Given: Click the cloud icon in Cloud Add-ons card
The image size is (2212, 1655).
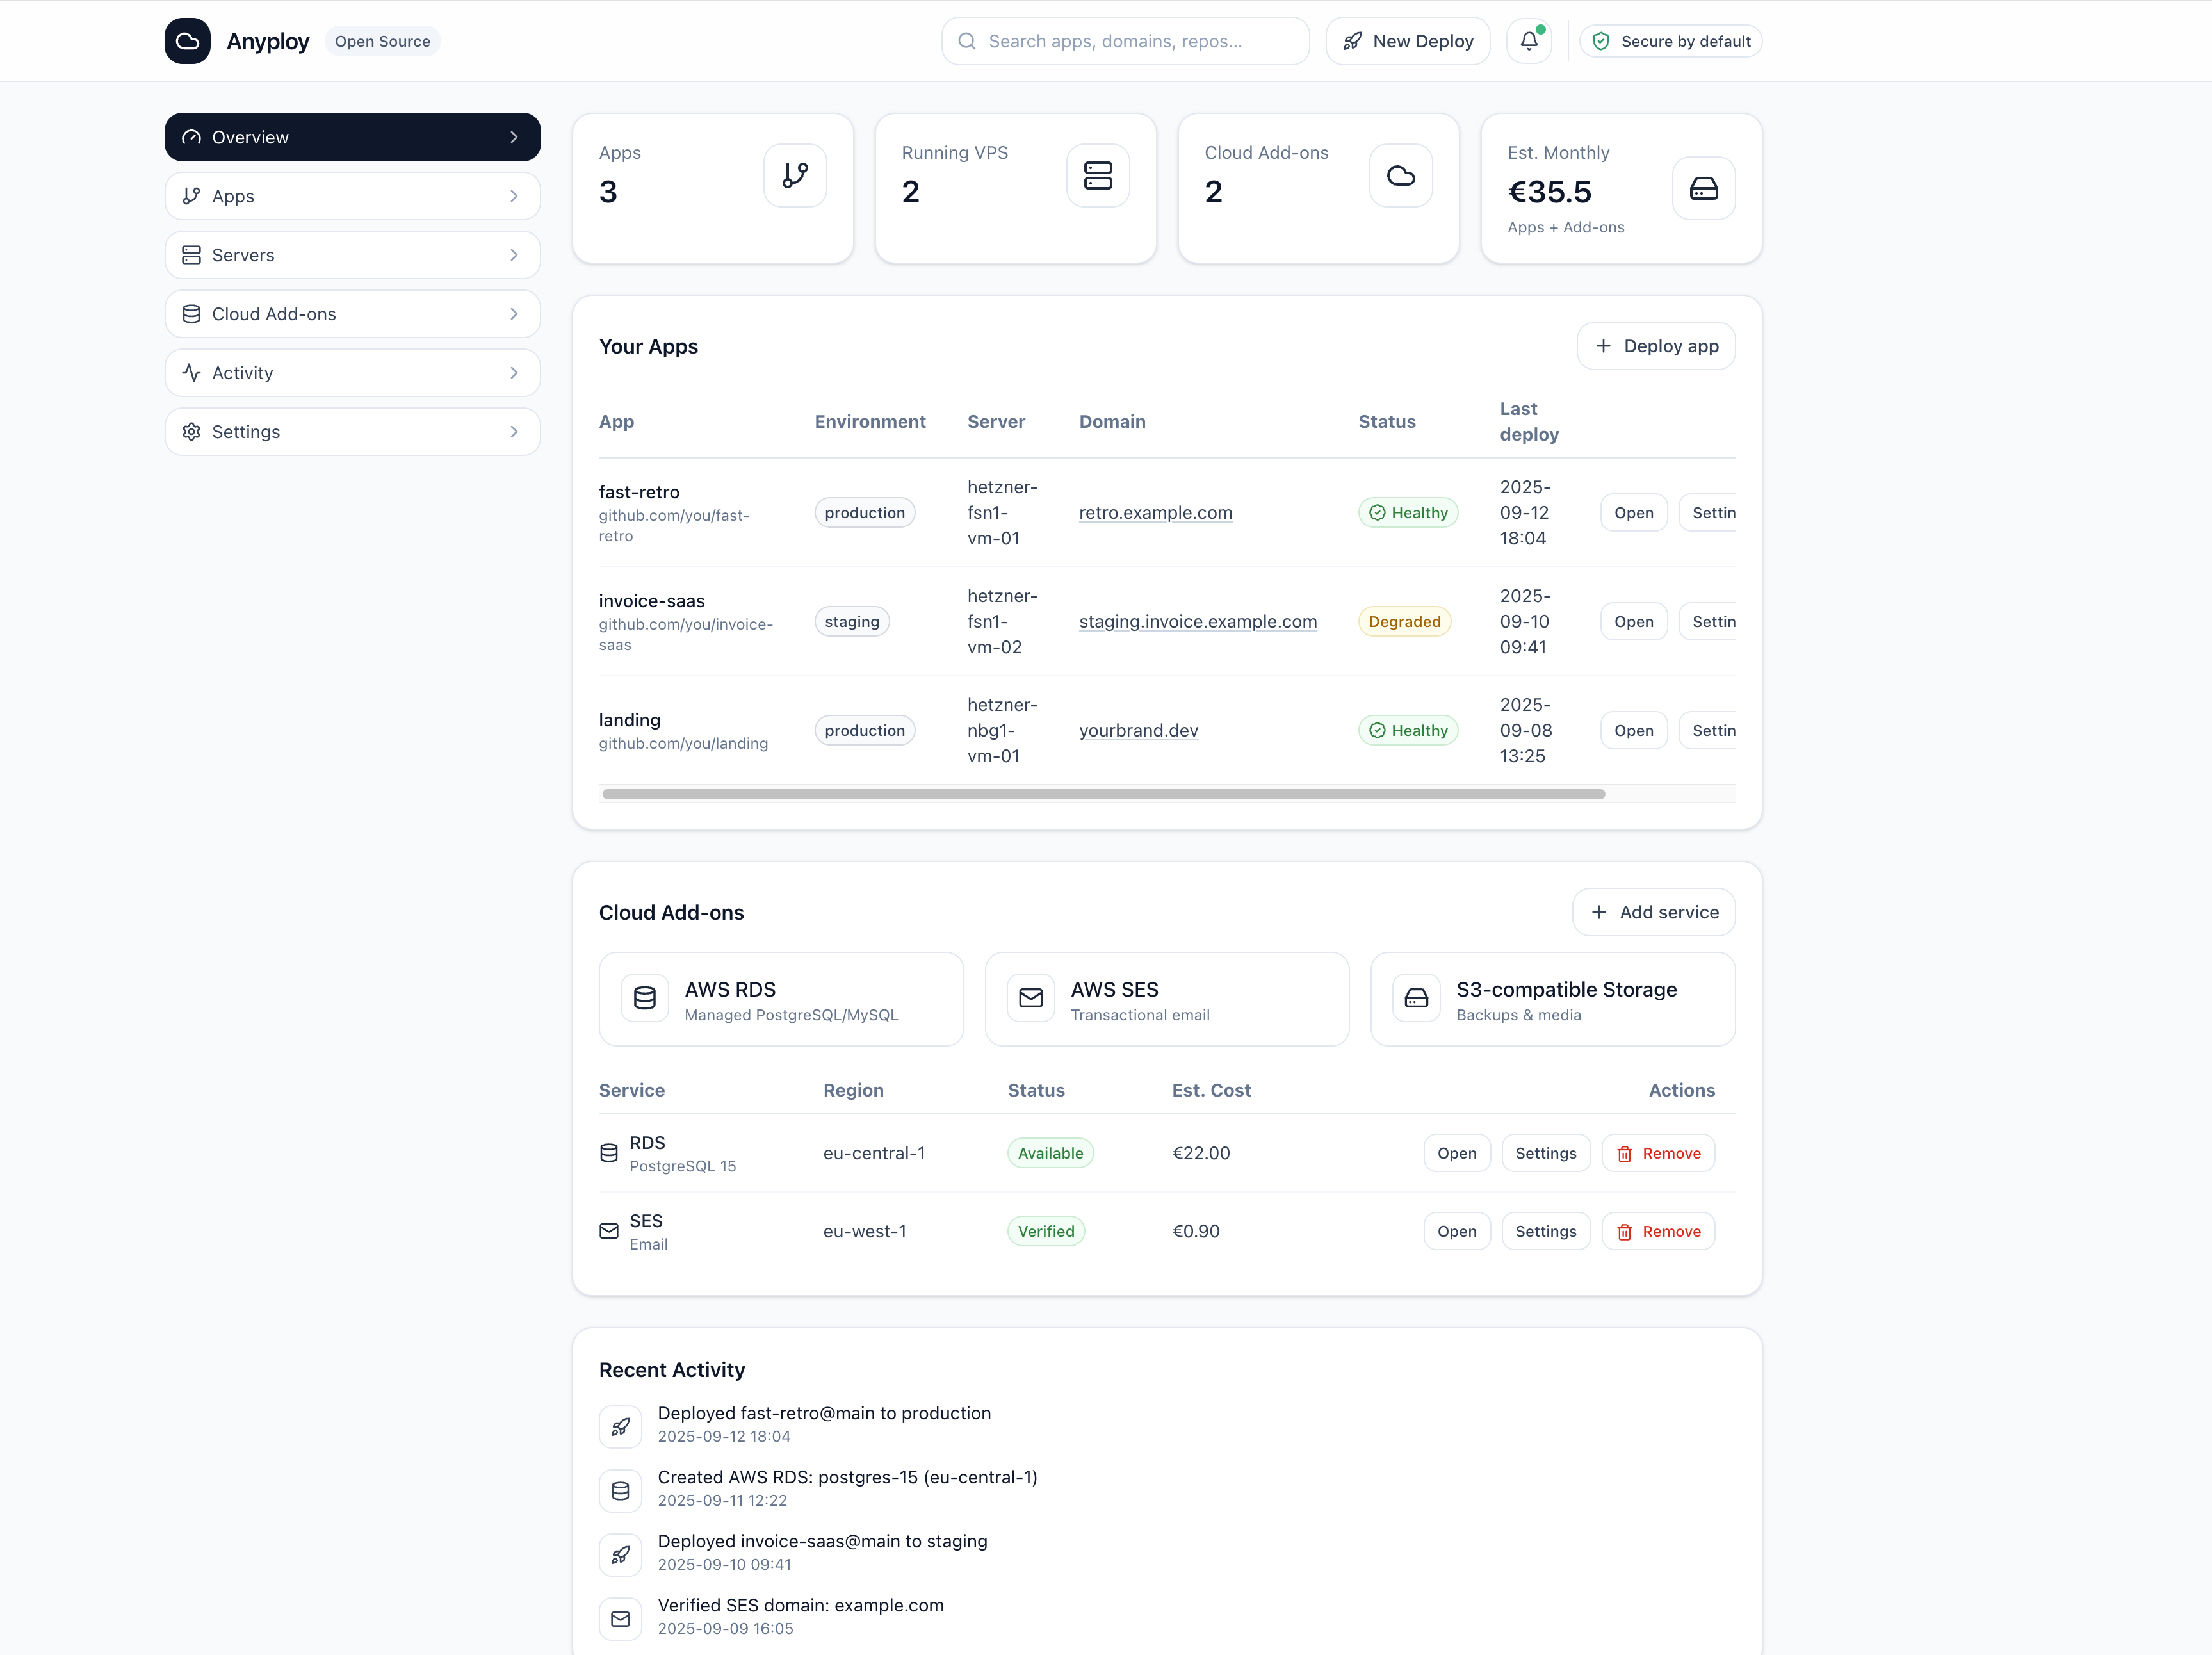Looking at the screenshot, I should coord(1400,176).
